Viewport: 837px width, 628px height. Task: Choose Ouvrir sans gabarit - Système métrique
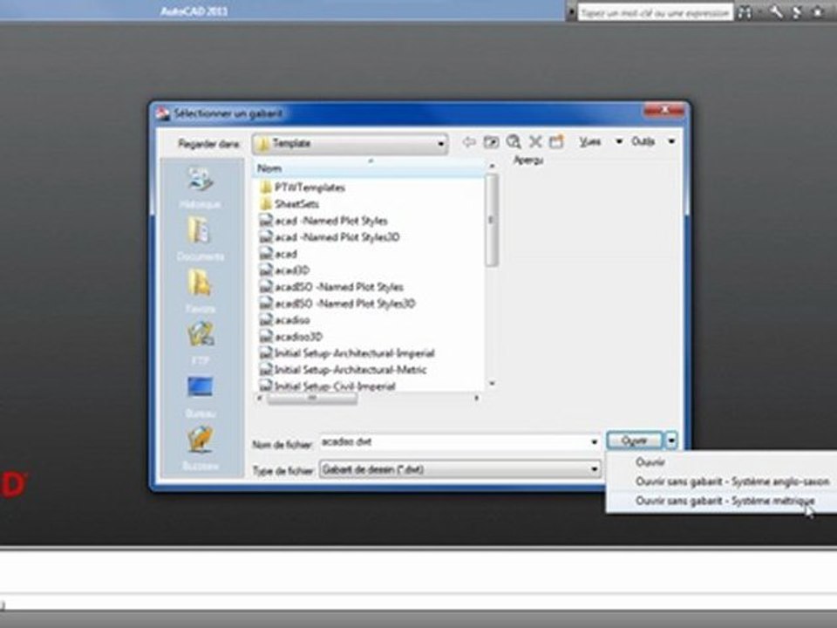click(725, 501)
